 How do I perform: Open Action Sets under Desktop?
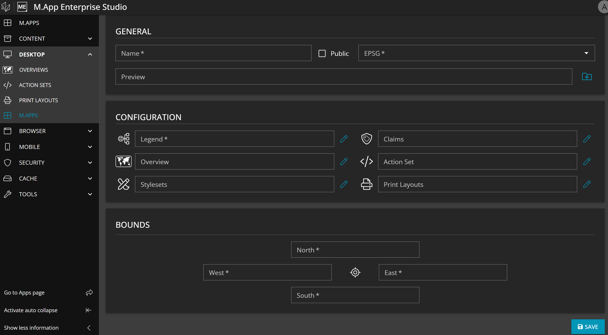click(35, 85)
